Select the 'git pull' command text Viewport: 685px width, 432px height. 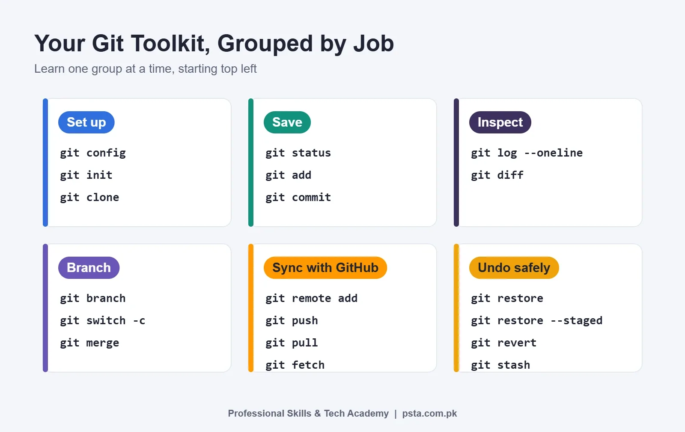[x=292, y=343]
